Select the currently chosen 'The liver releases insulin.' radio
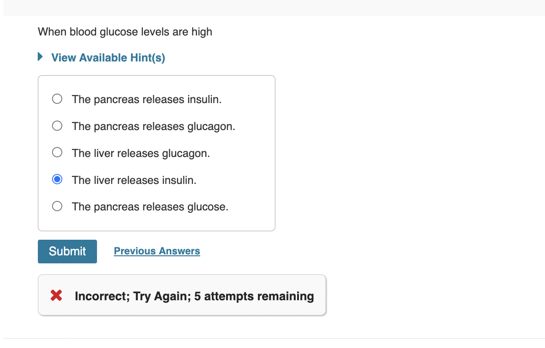Viewport: 545px width, 348px height. tap(57, 179)
